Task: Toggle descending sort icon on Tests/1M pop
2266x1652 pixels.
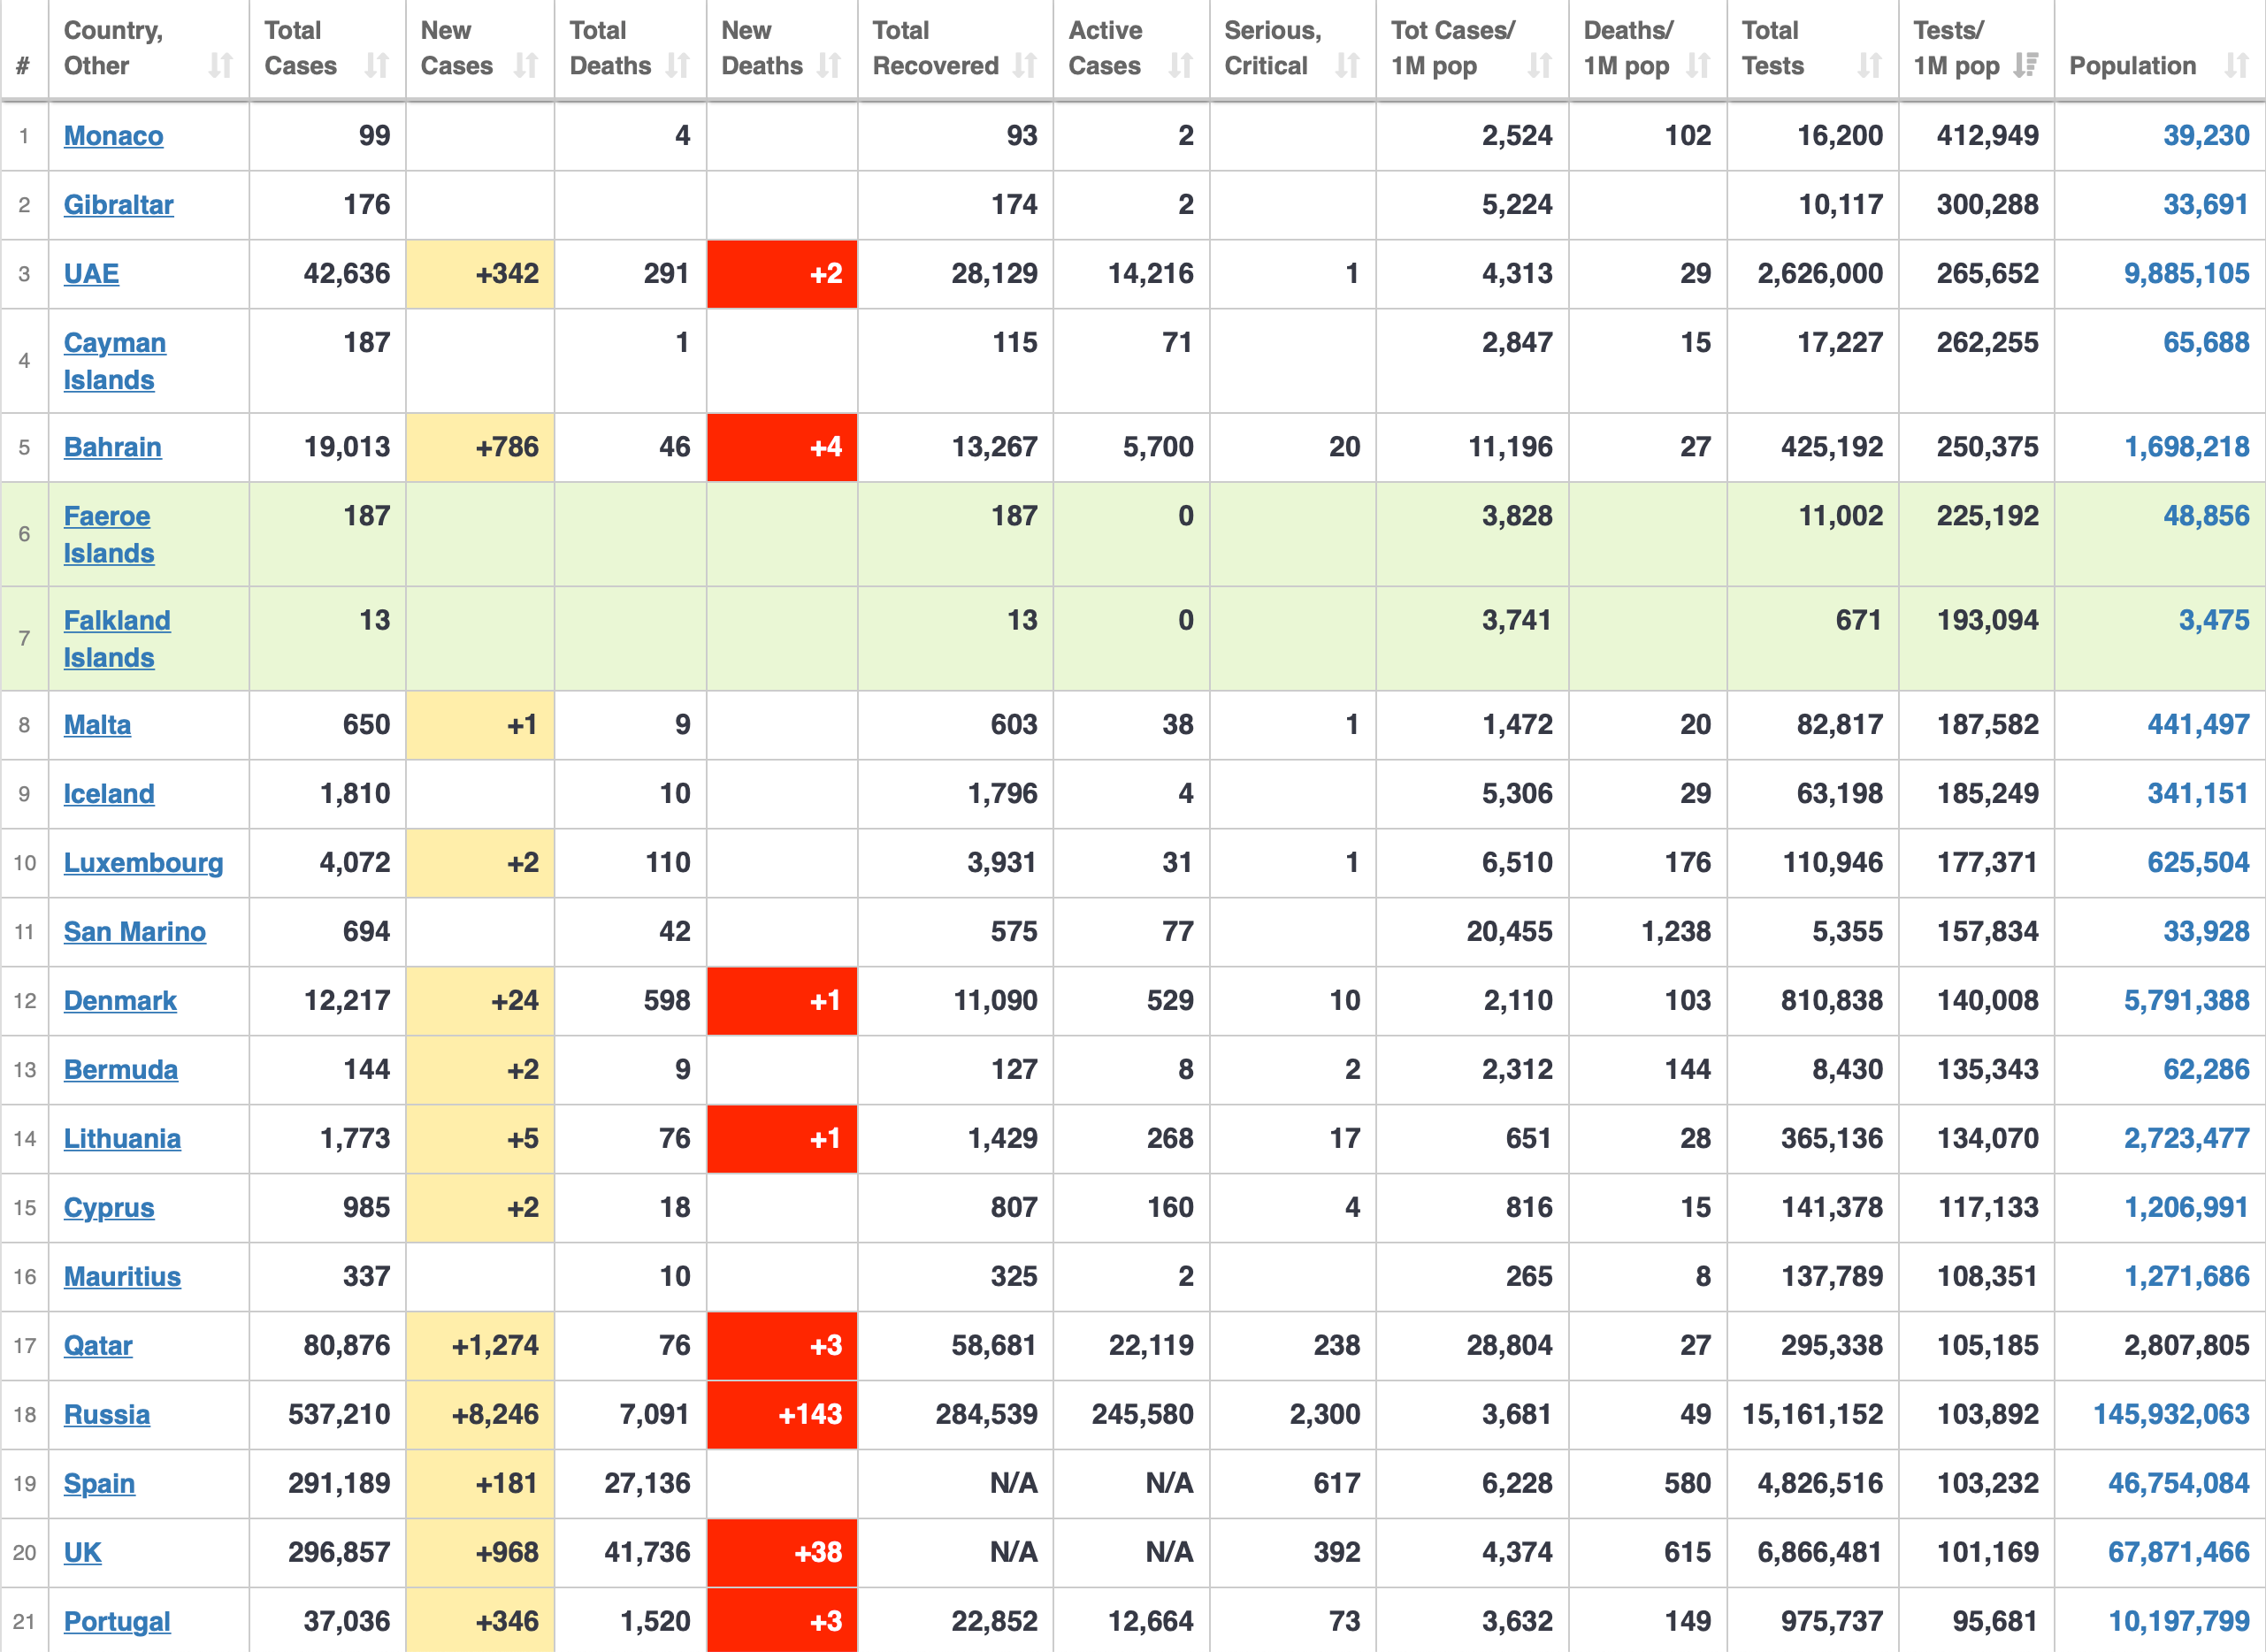Action: coord(2026,66)
